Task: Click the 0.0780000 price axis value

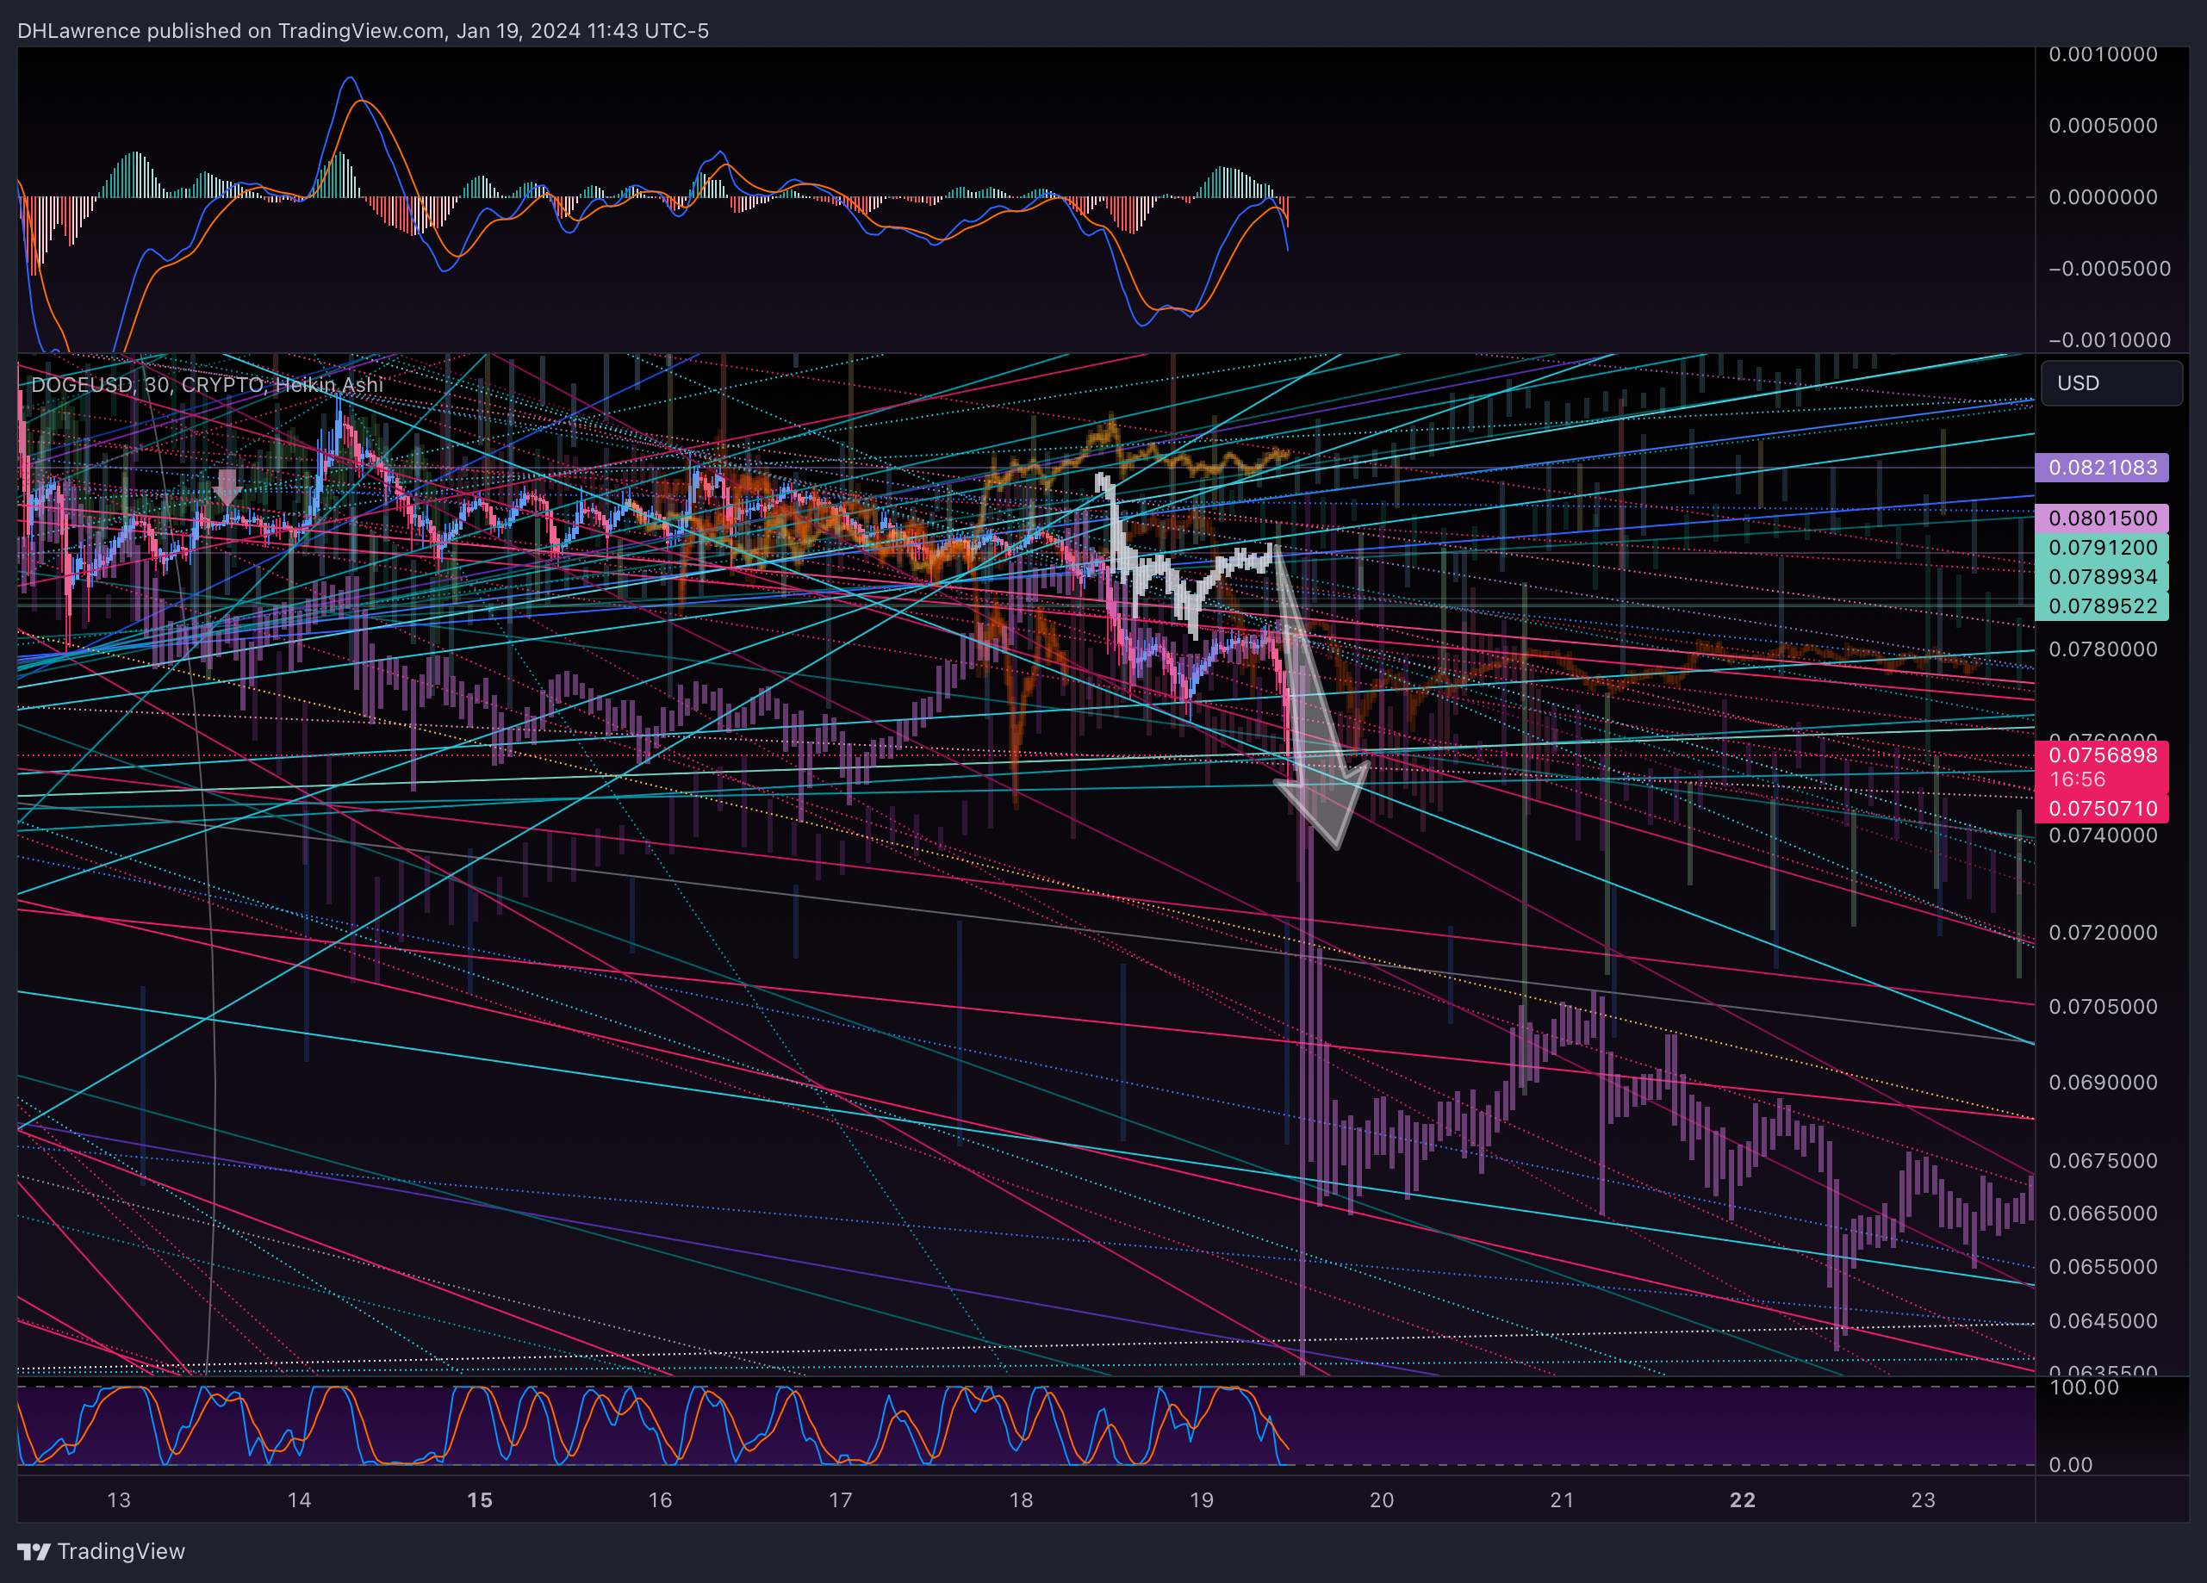Action: (2103, 649)
